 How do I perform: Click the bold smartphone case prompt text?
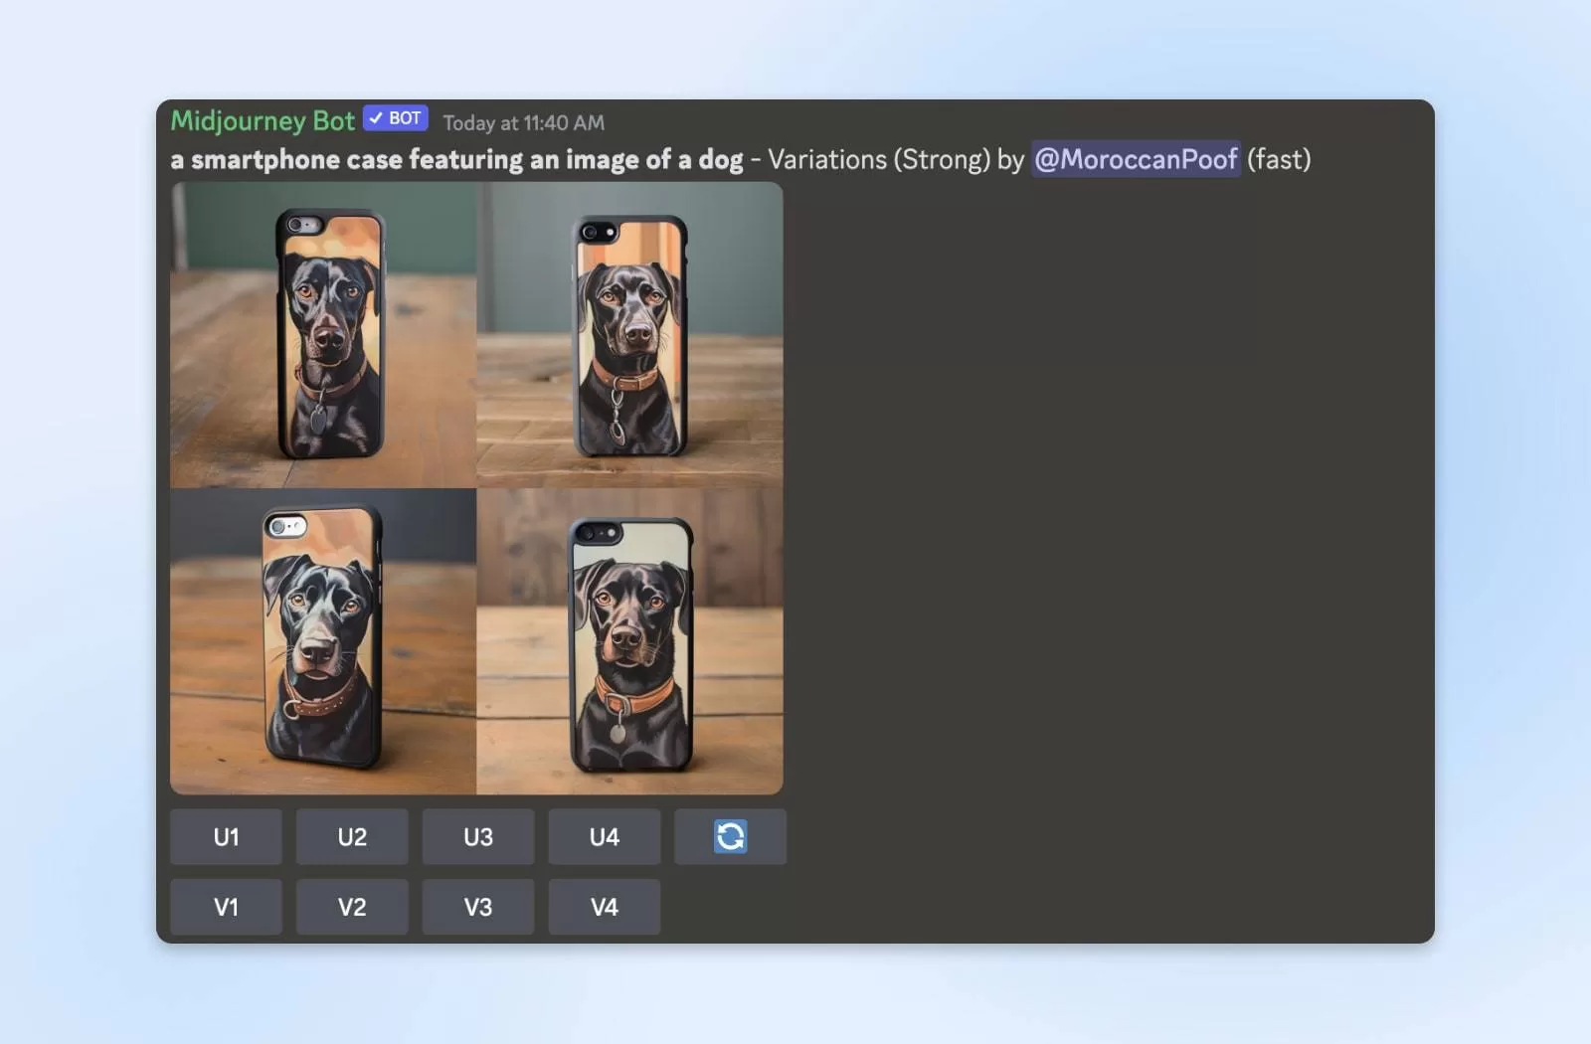(x=456, y=160)
